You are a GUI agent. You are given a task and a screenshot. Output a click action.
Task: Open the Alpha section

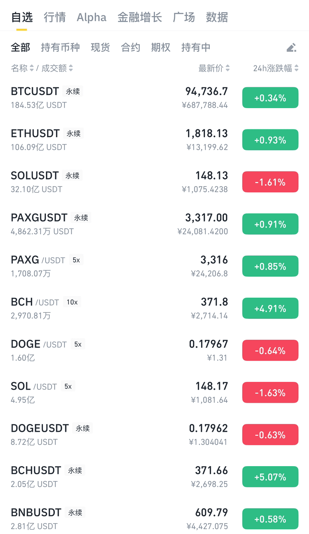[x=91, y=17]
